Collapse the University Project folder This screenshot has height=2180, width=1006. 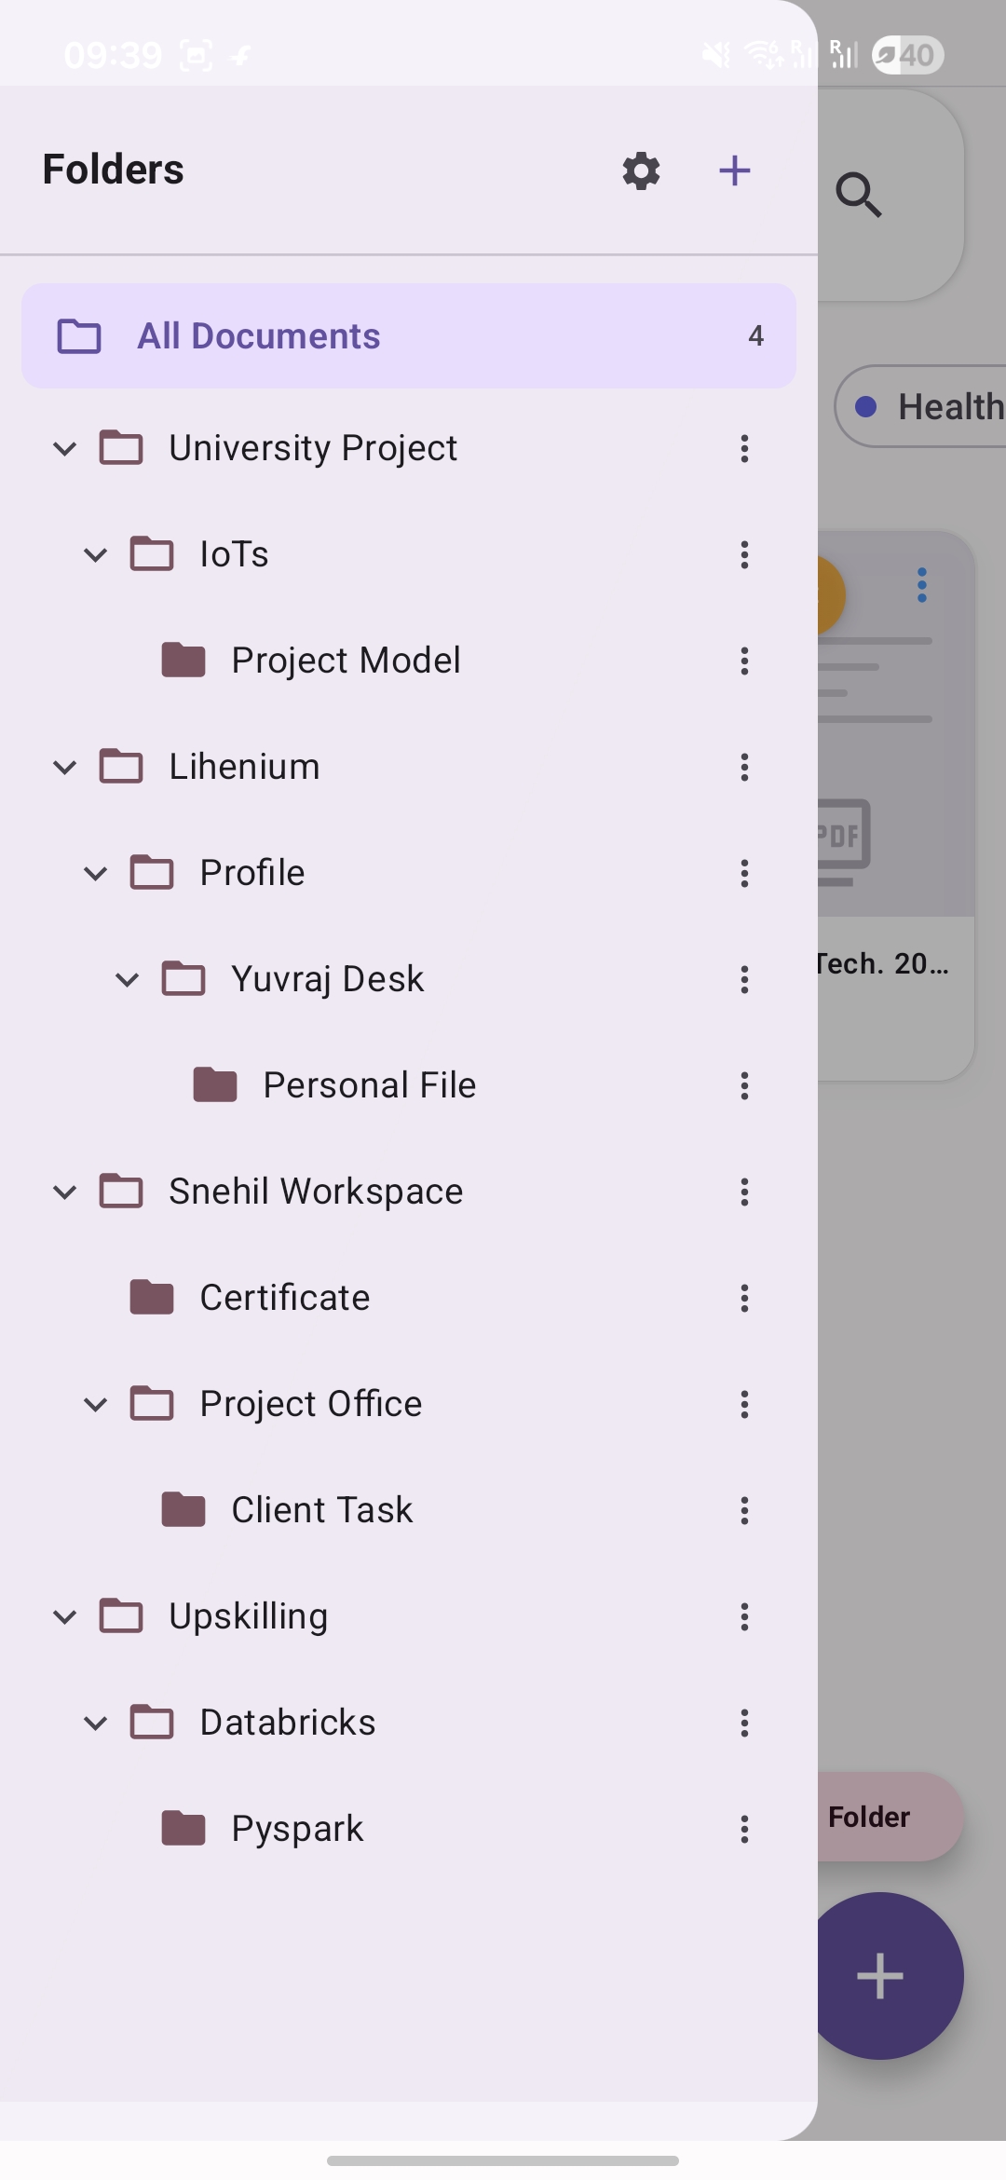point(64,448)
